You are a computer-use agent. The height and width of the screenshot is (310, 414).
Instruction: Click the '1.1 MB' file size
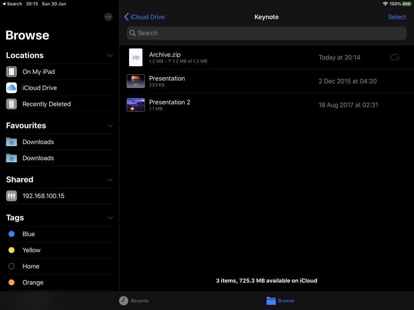(156, 109)
